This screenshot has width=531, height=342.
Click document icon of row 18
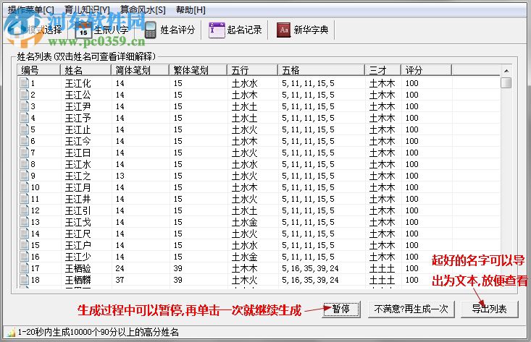tap(24, 280)
